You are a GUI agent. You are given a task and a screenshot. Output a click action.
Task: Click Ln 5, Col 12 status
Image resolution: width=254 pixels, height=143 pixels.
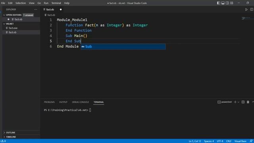[x=195, y=141]
